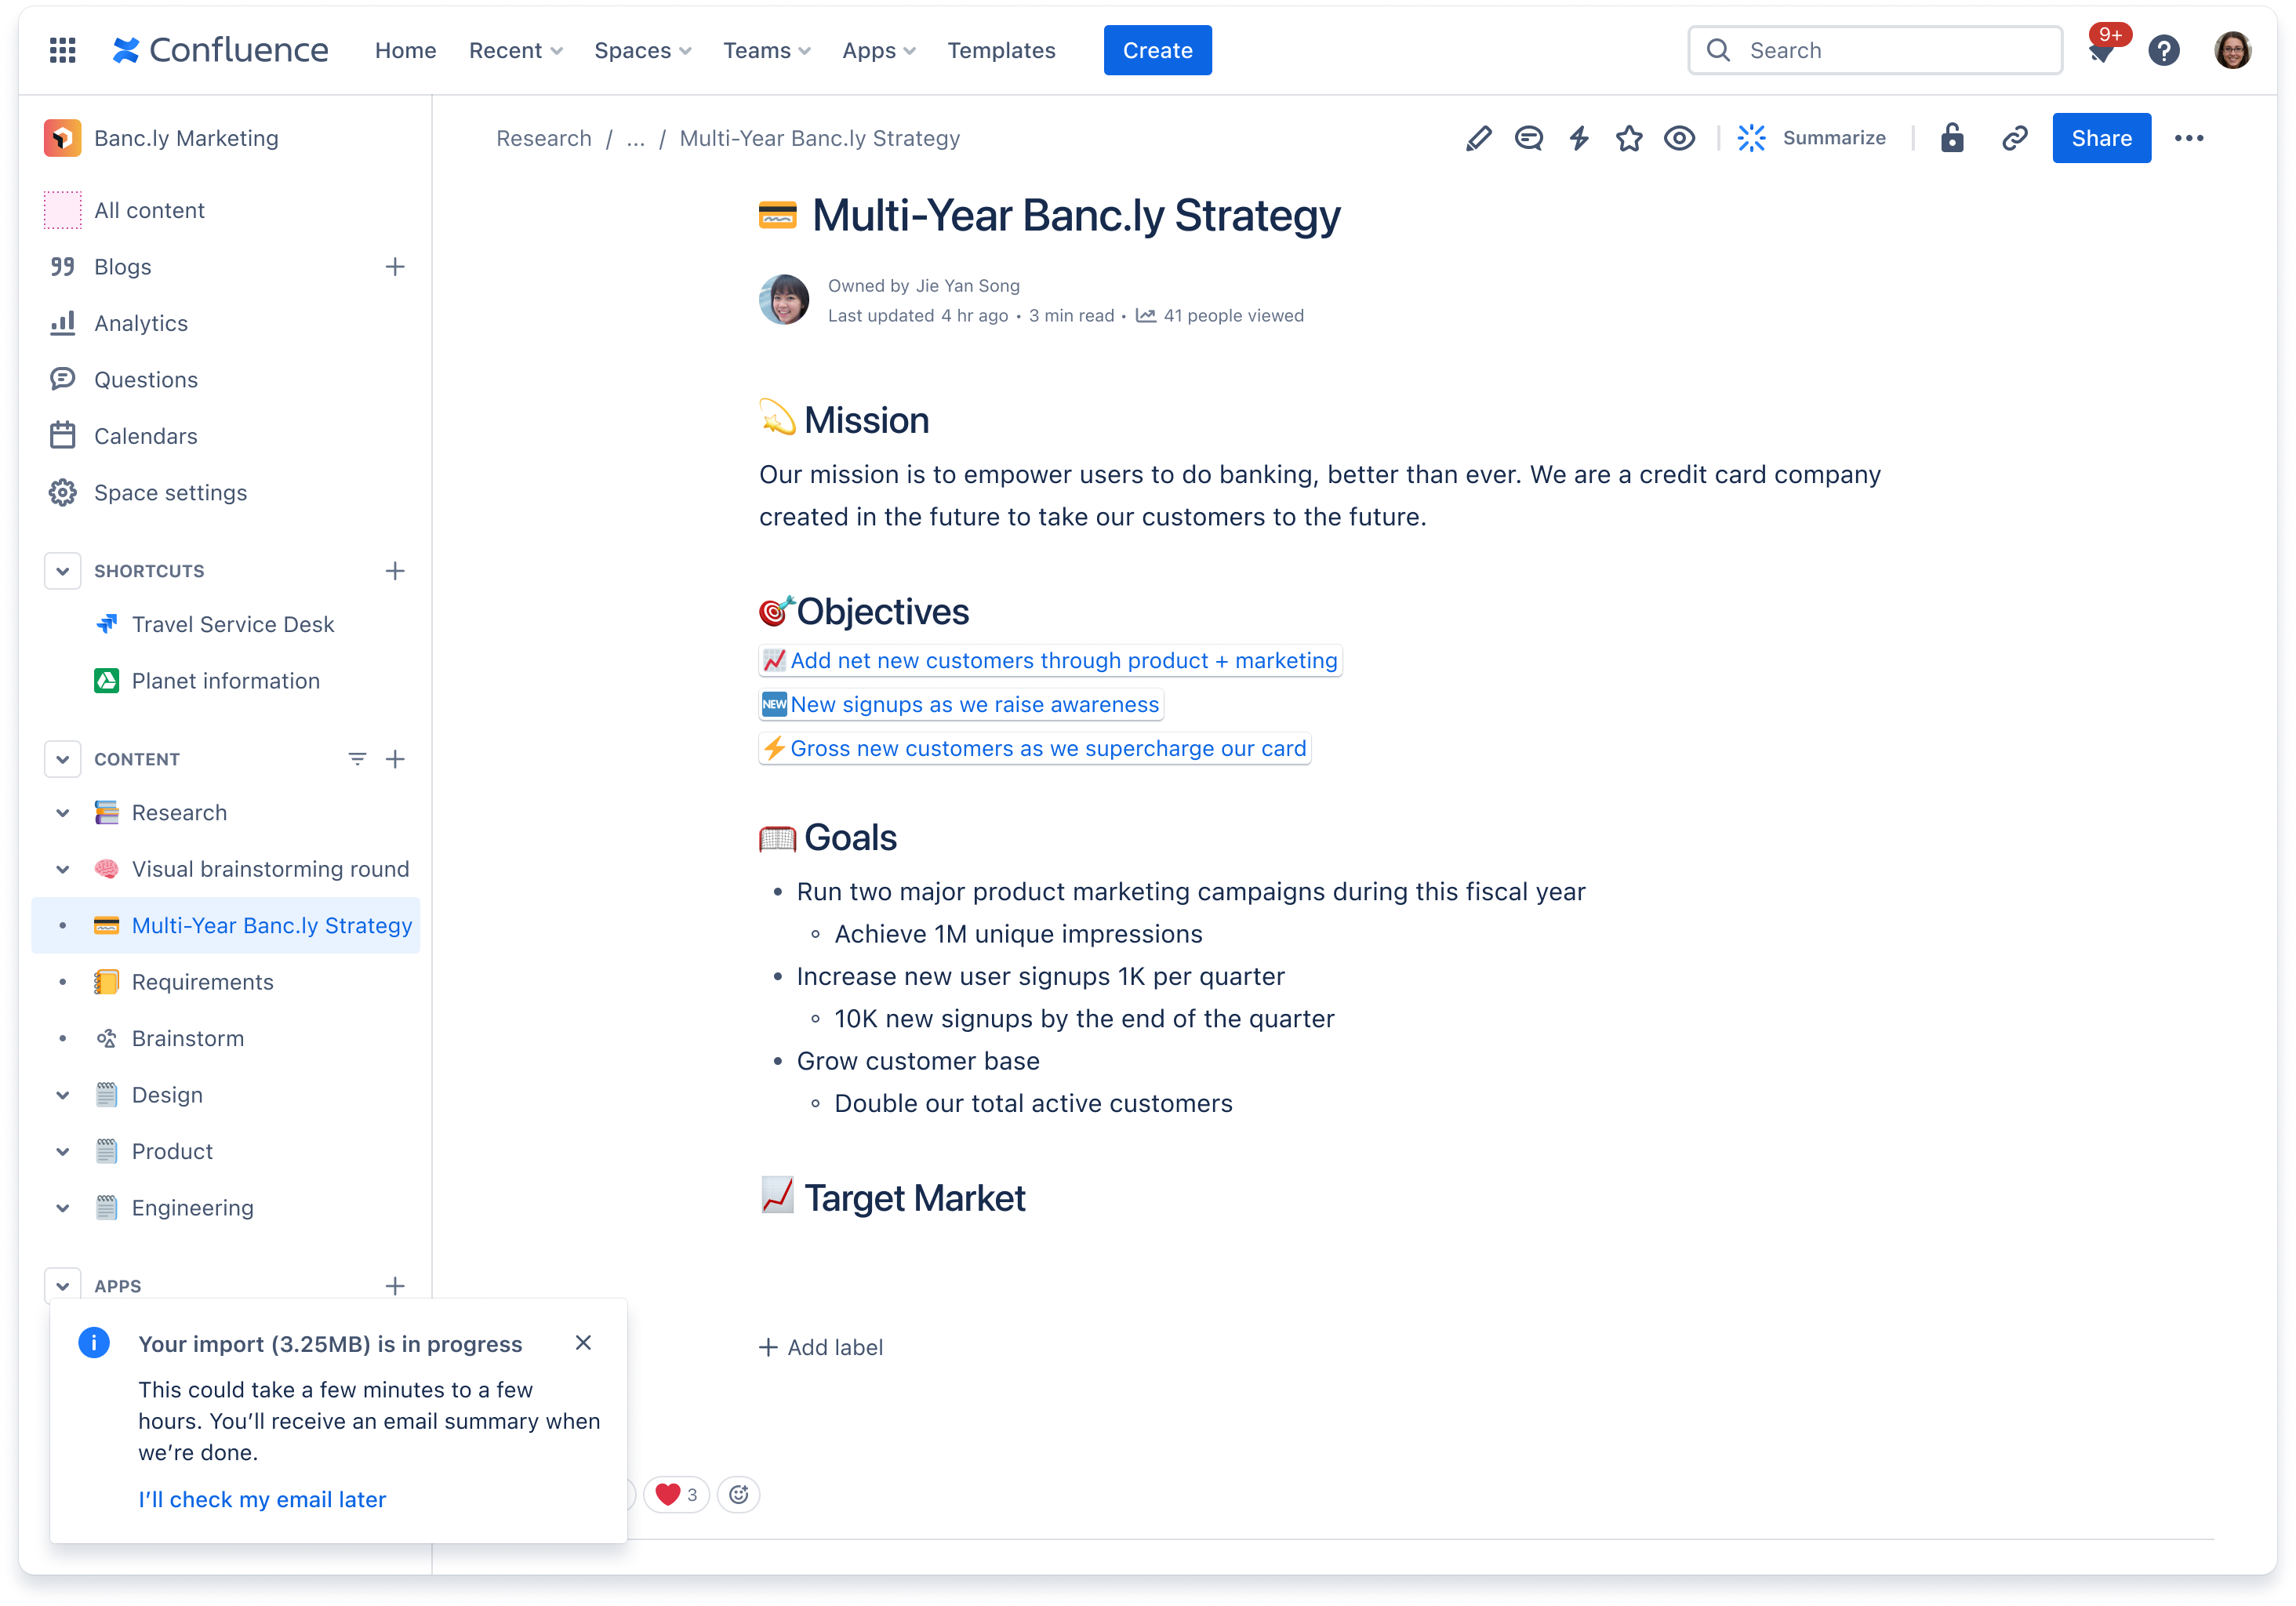Star this page

point(1629,138)
